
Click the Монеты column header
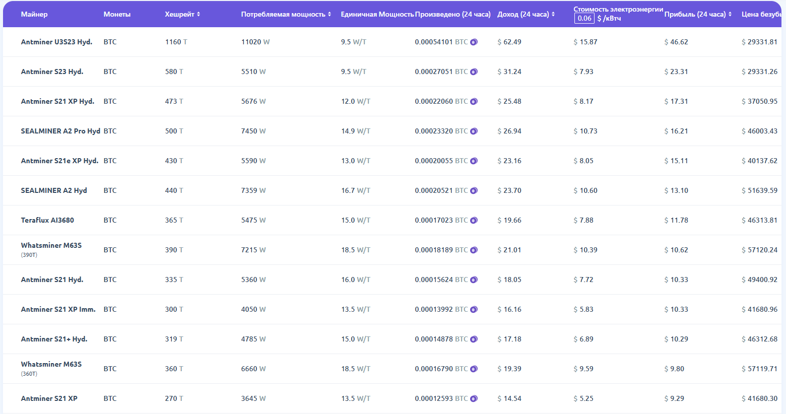[117, 14]
